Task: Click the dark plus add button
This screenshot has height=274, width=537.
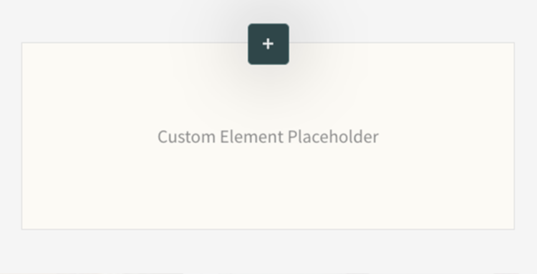Action: (x=268, y=44)
